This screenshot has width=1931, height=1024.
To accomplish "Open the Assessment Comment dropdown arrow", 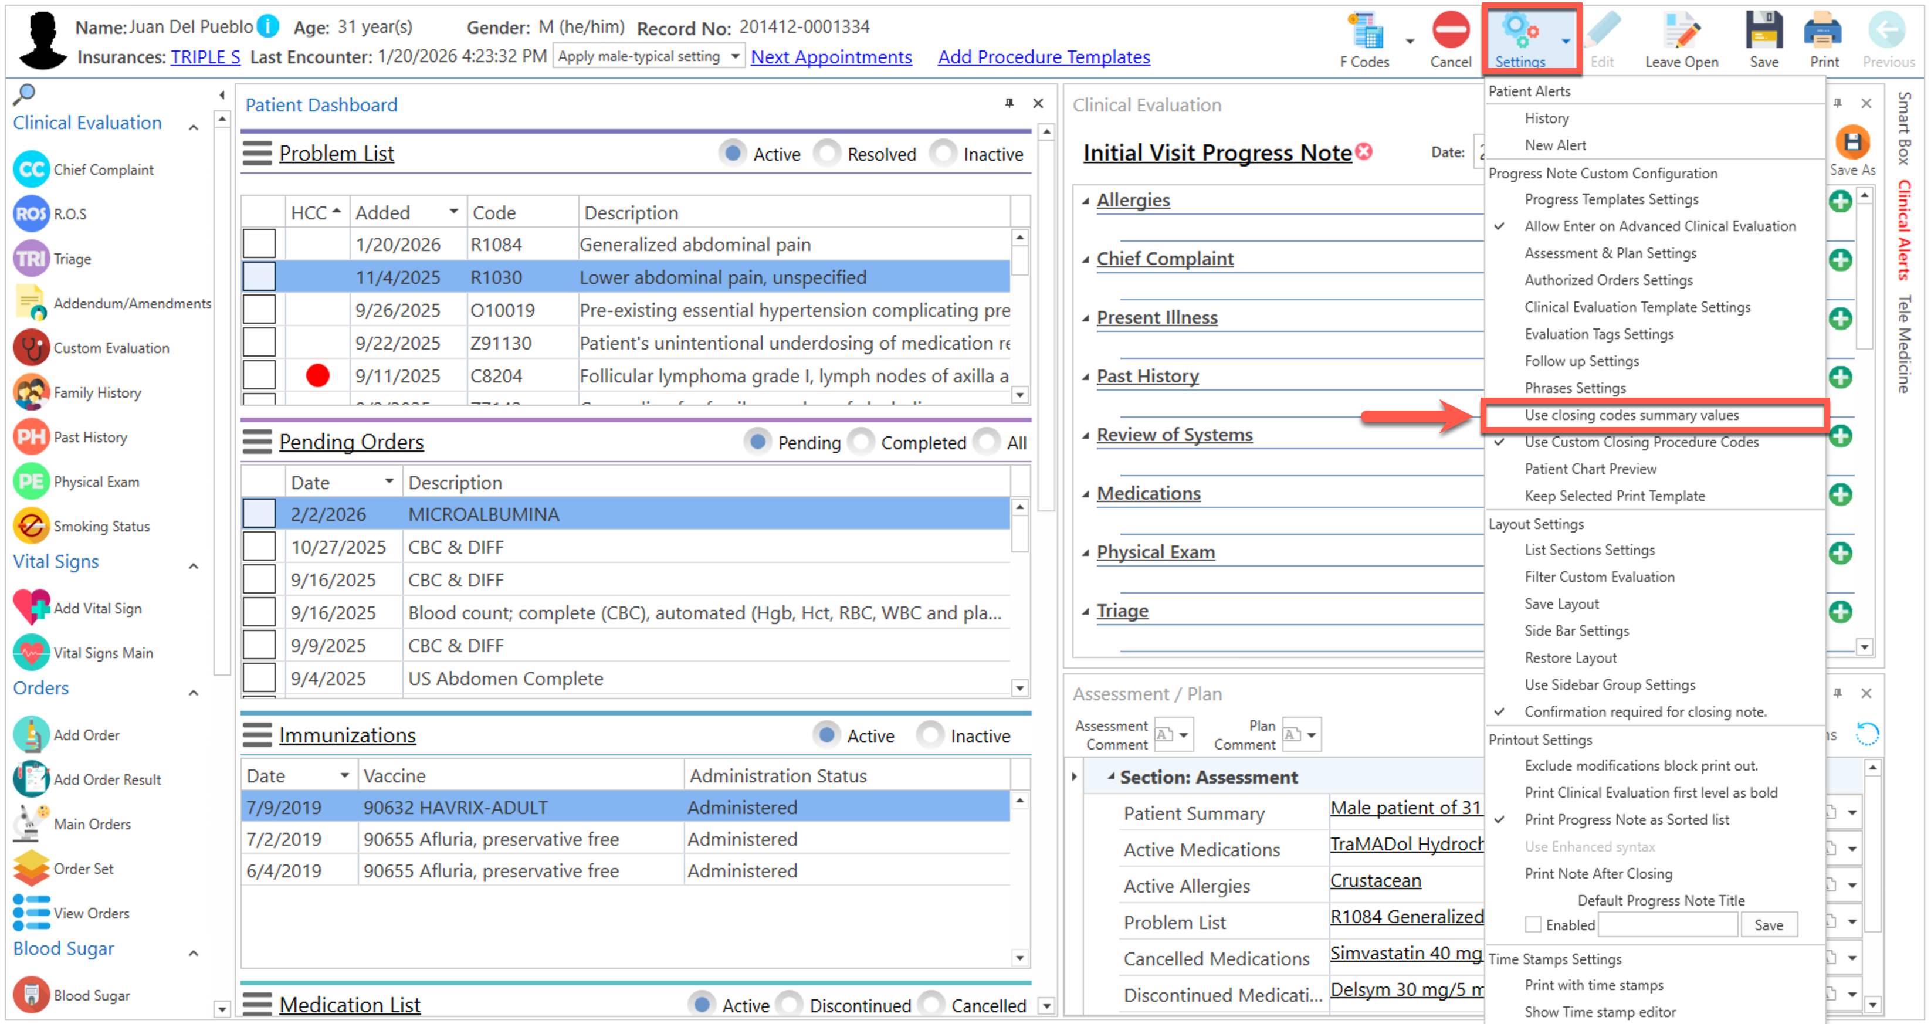I will click(x=1184, y=735).
